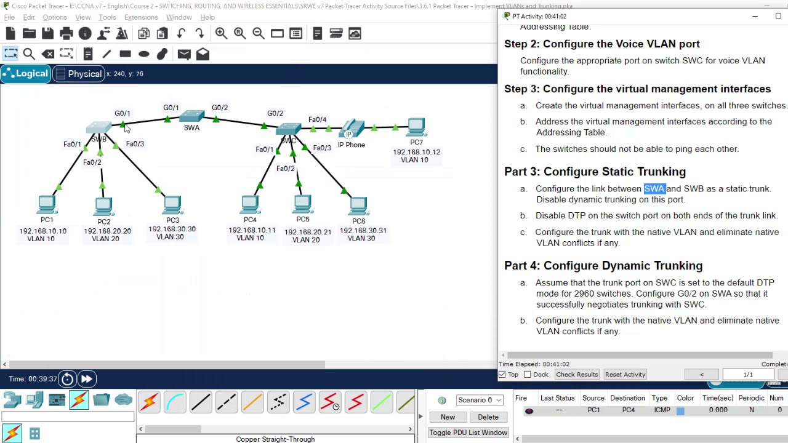Save the activity with the floppy disk icon

click(x=47, y=34)
